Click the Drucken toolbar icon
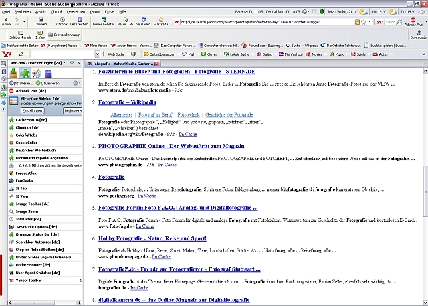This screenshot has width=428, height=306. pos(40,20)
